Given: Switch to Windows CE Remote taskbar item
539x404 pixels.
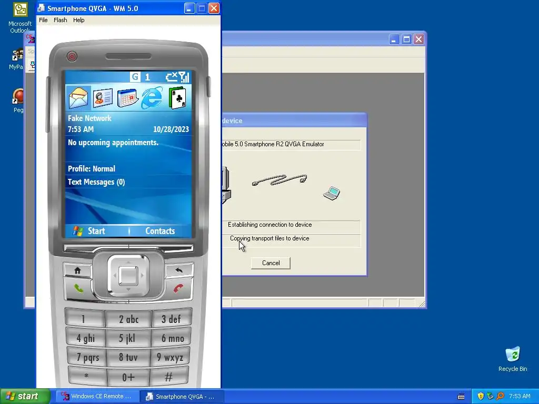Looking at the screenshot, I should tap(96, 396).
